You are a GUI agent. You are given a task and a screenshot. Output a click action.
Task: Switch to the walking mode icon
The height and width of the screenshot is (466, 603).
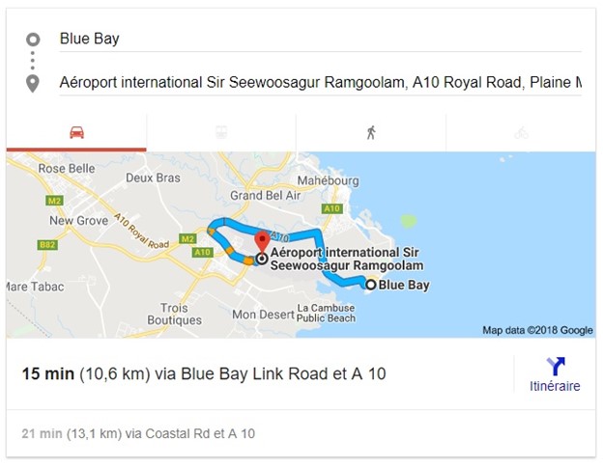371,132
